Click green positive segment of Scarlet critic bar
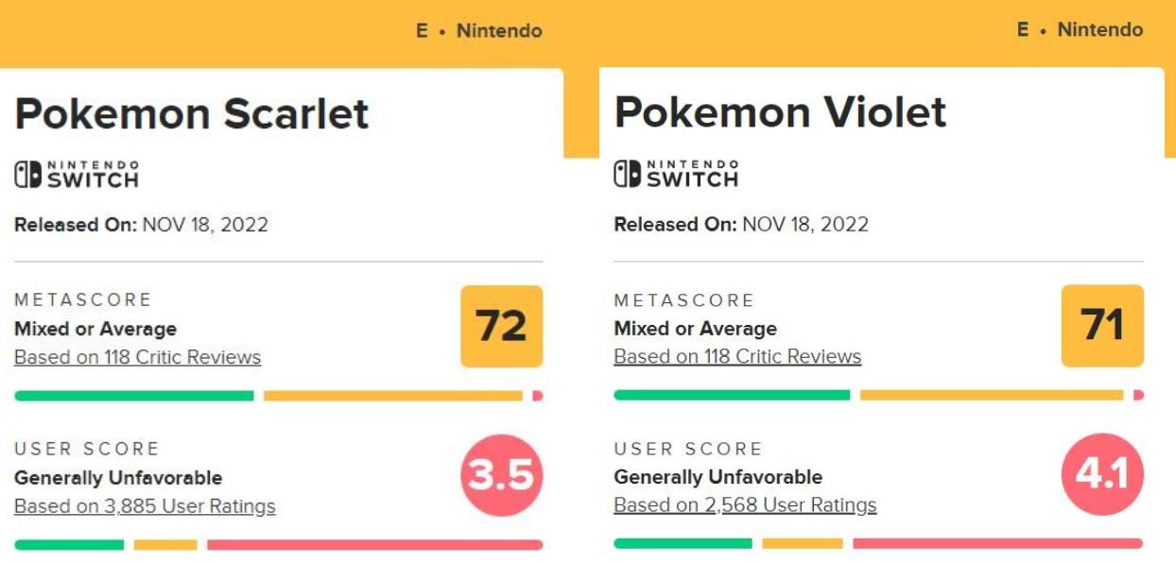Viewport: 1176px width, 563px height. pos(134,396)
